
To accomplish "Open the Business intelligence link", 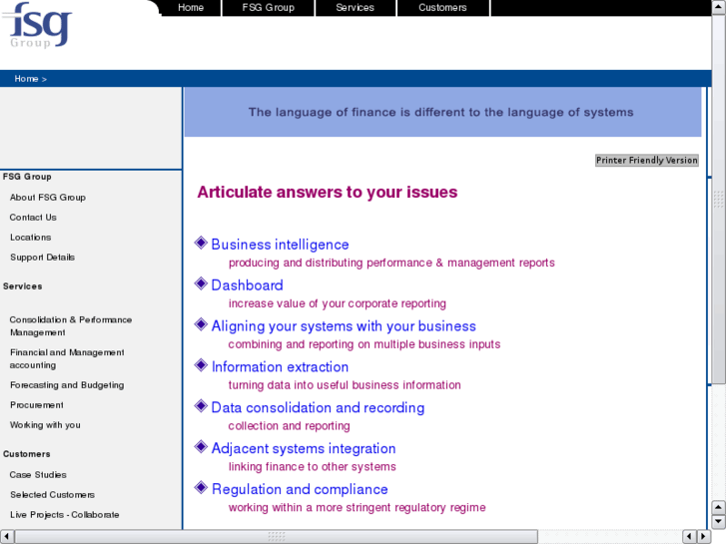I will (280, 245).
